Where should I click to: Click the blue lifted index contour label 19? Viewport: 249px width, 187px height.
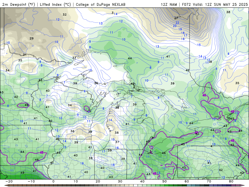point(180,29)
